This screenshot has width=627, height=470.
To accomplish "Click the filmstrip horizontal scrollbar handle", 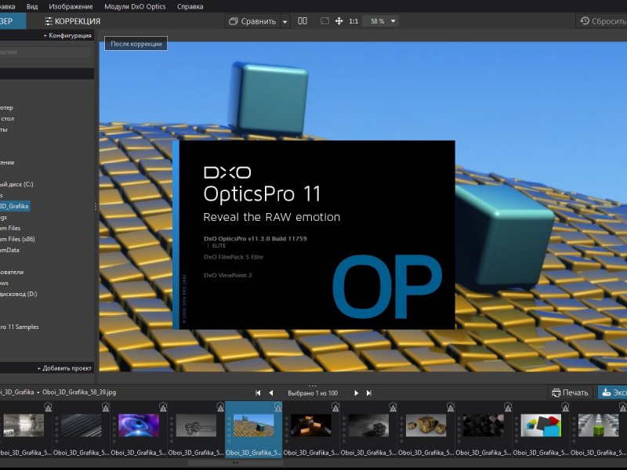I will pos(236,463).
